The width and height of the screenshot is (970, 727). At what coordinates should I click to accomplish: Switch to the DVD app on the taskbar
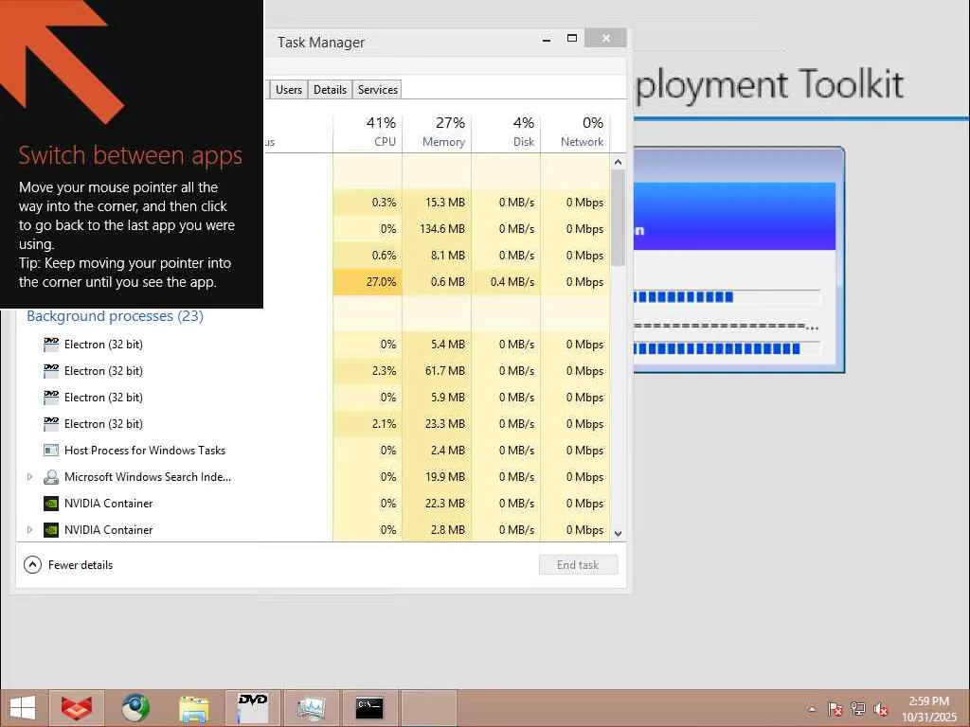[x=252, y=708]
